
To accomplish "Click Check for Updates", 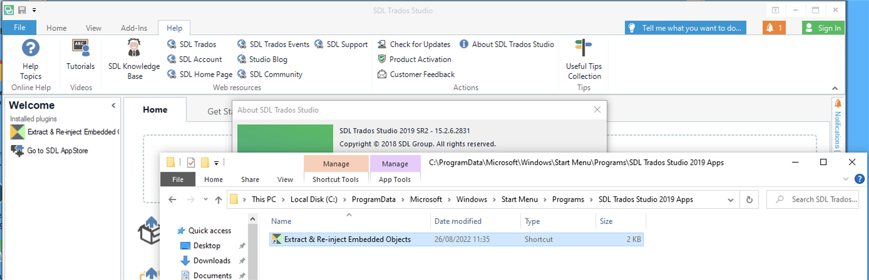I will coord(414,44).
